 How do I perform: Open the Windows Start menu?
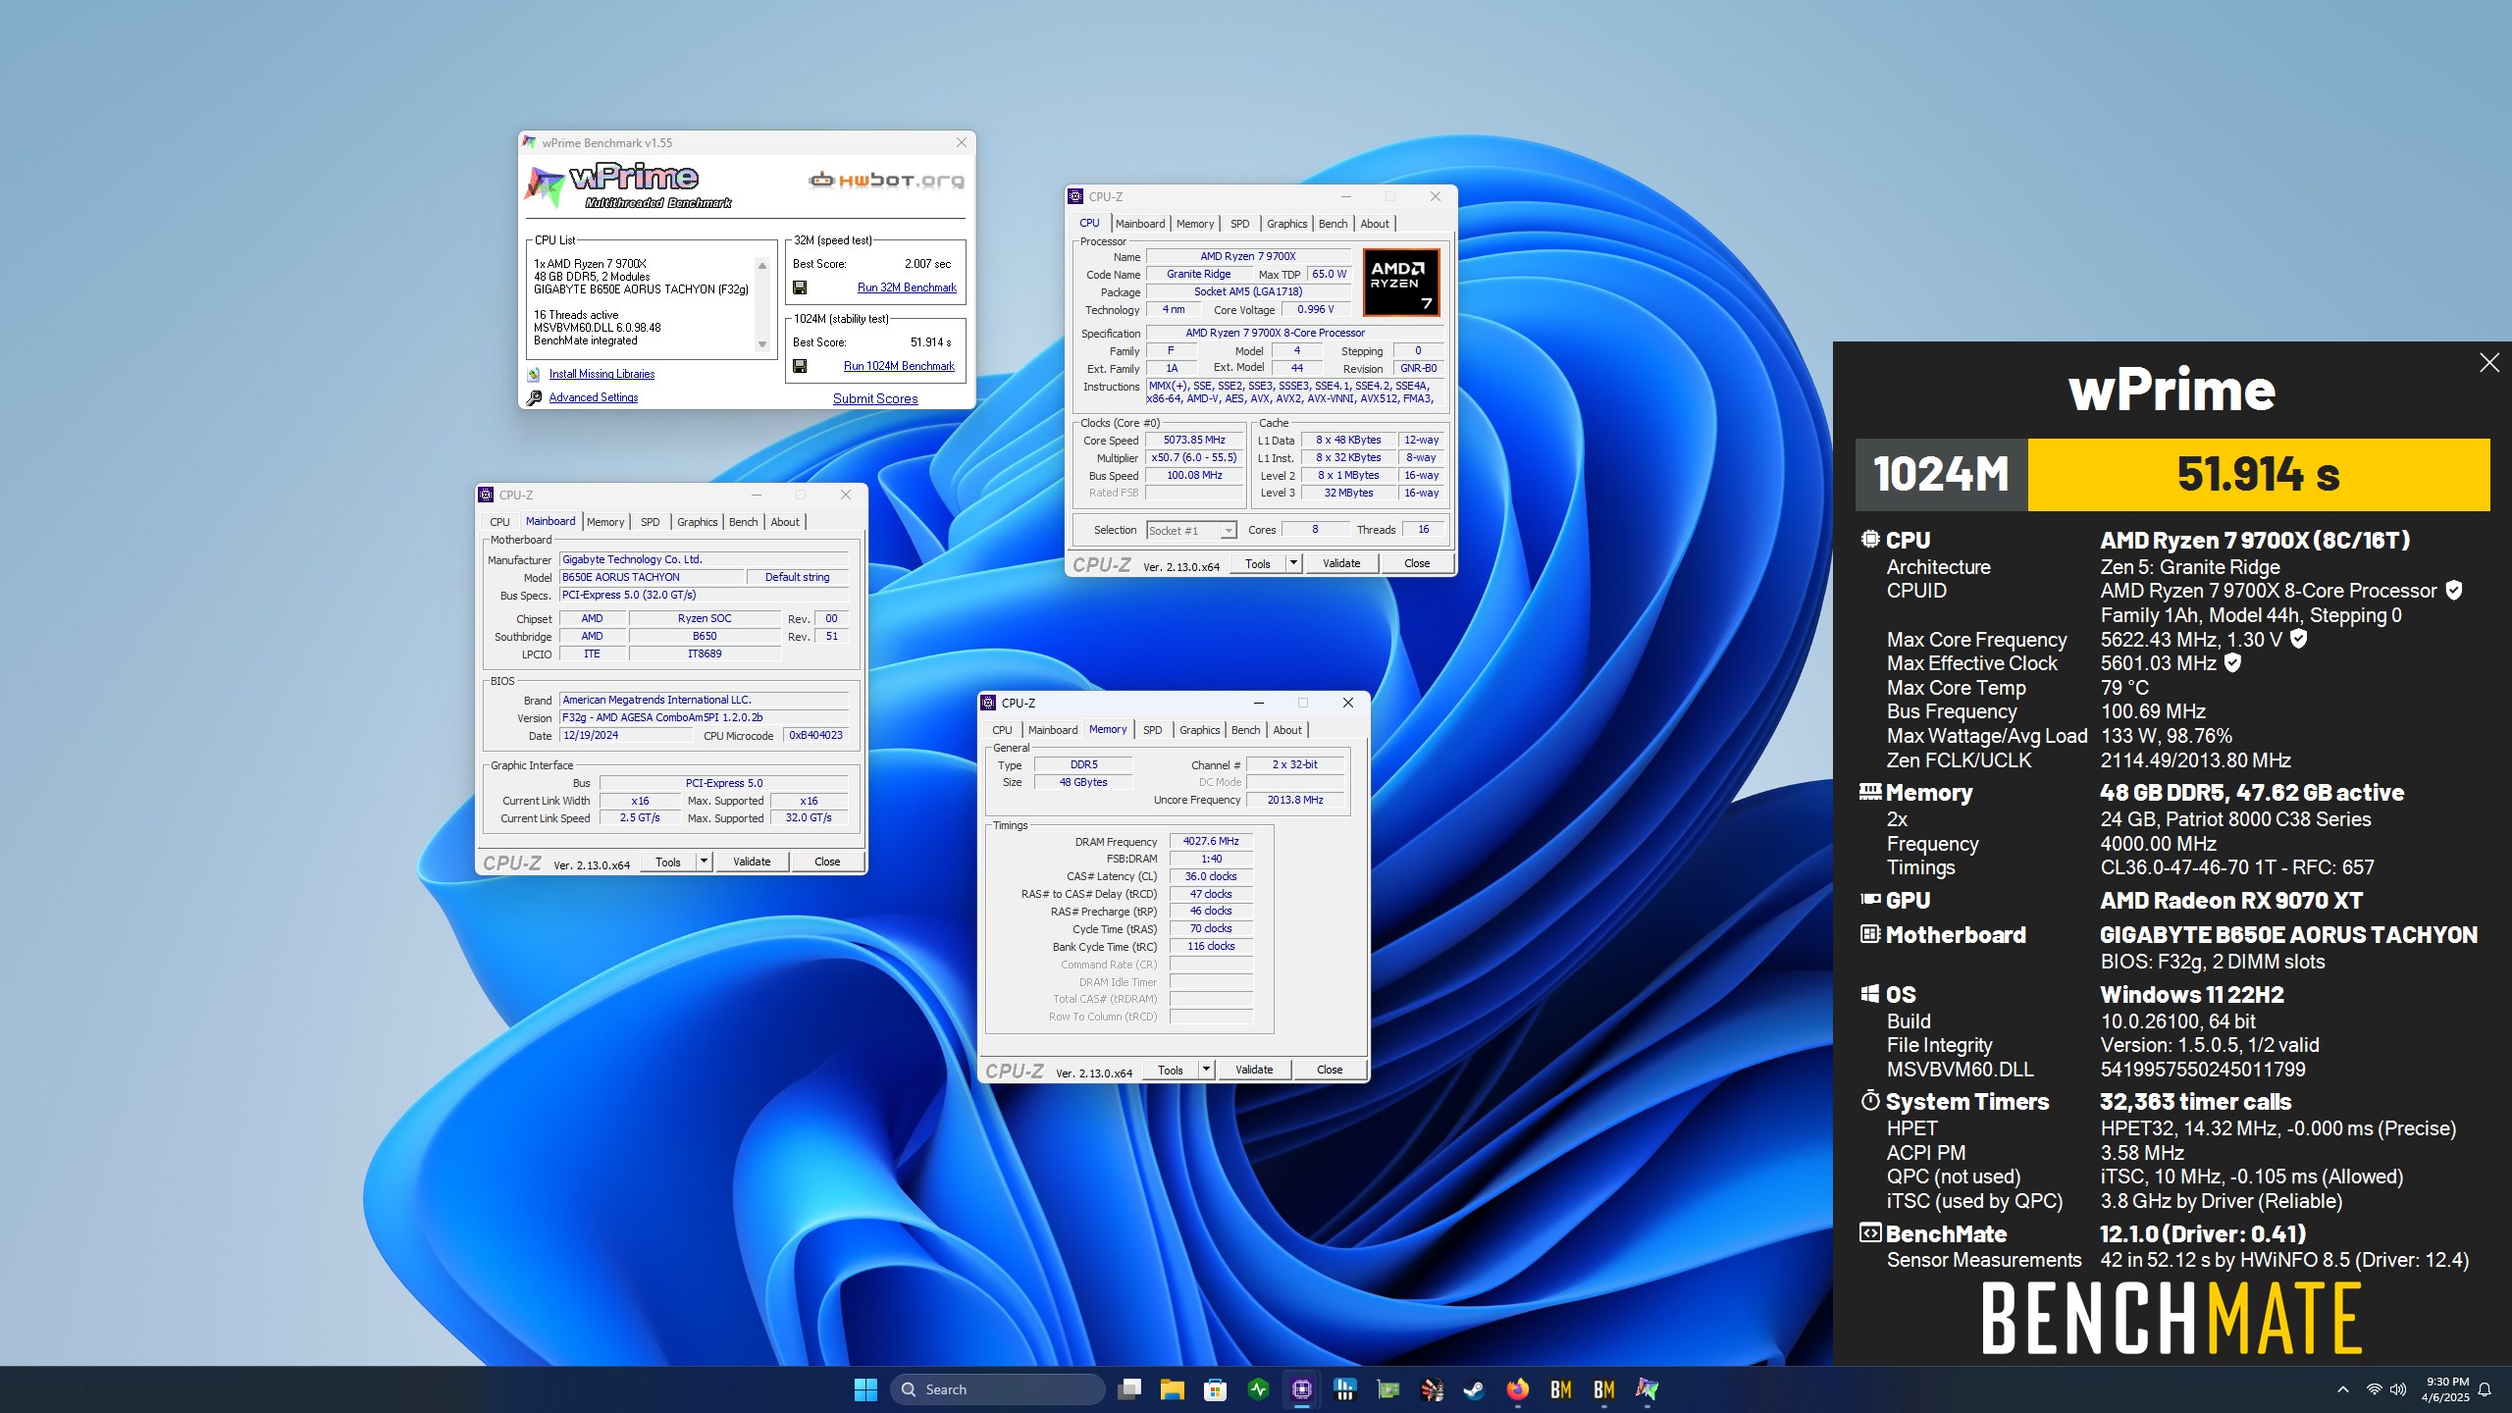[865, 1389]
